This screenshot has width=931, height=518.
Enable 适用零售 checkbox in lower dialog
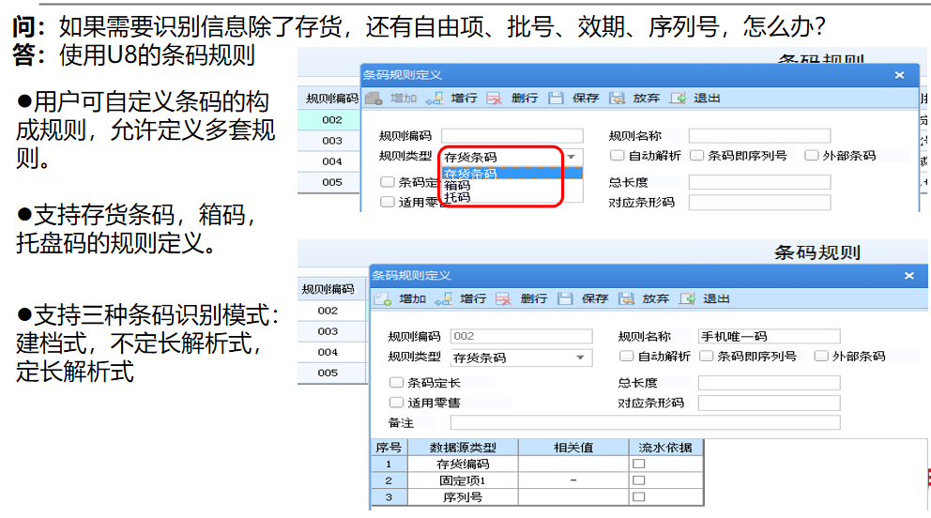pos(396,403)
